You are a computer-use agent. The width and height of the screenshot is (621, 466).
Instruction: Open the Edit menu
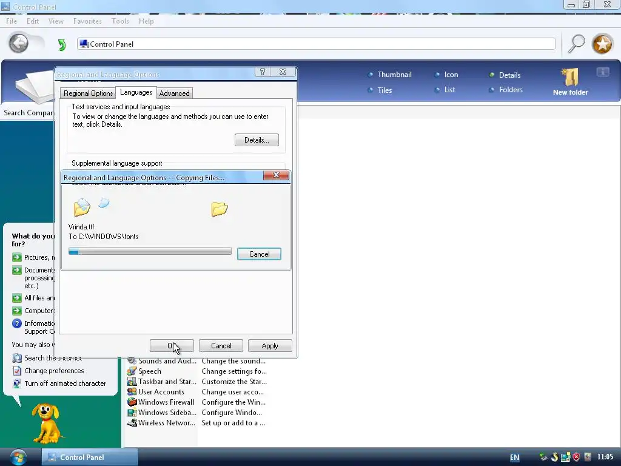[33, 21]
